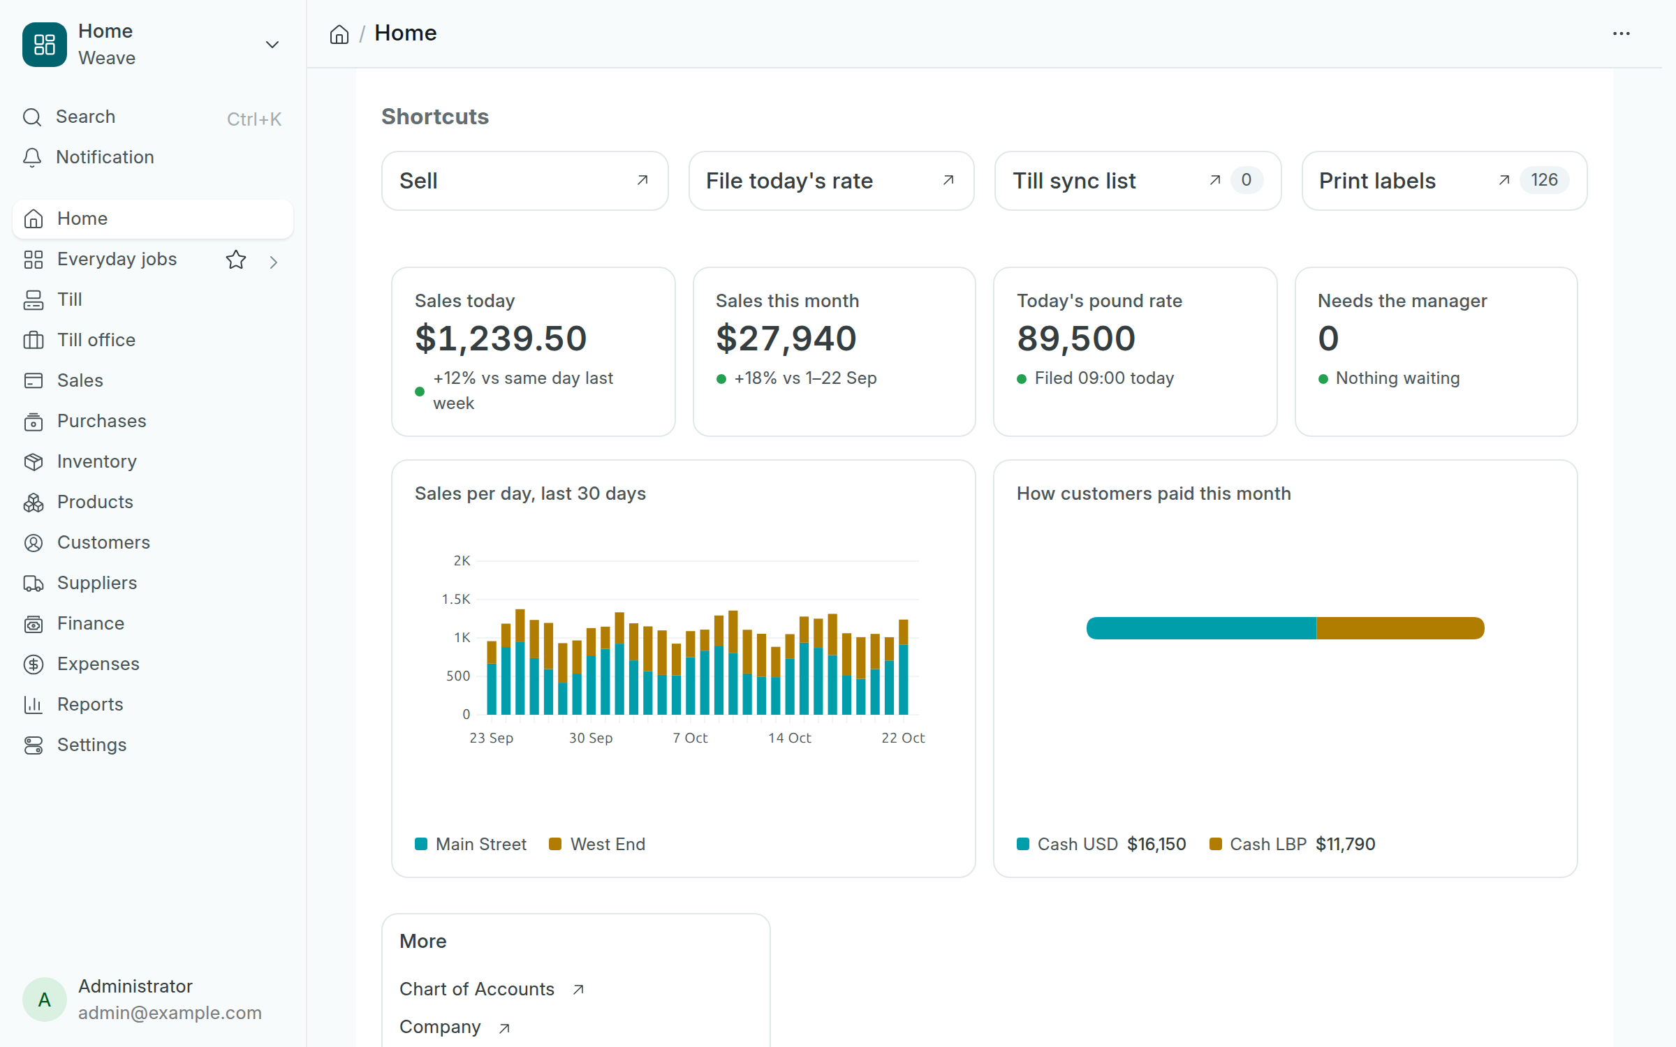1676x1047 pixels.
Task: Click the Customers person icon
Action: (x=34, y=542)
